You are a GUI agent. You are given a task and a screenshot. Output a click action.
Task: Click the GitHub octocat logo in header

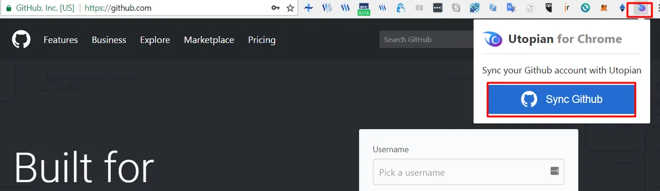21,40
